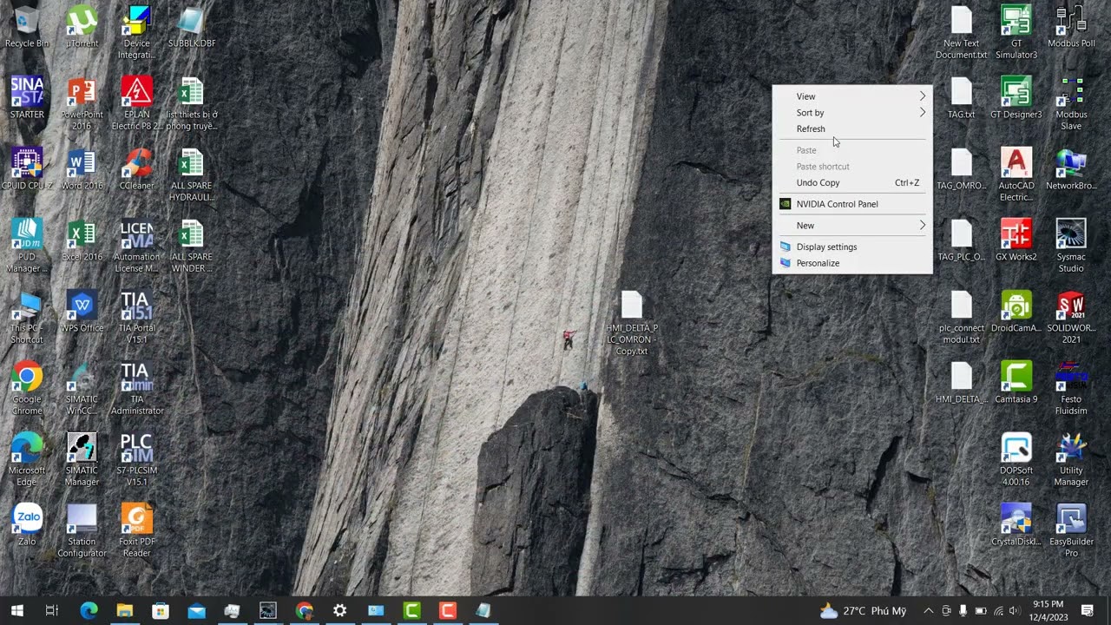Select the SIMATIC Manager desktop icon
Viewport: 1111px width, 625px height.
point(82,460)
